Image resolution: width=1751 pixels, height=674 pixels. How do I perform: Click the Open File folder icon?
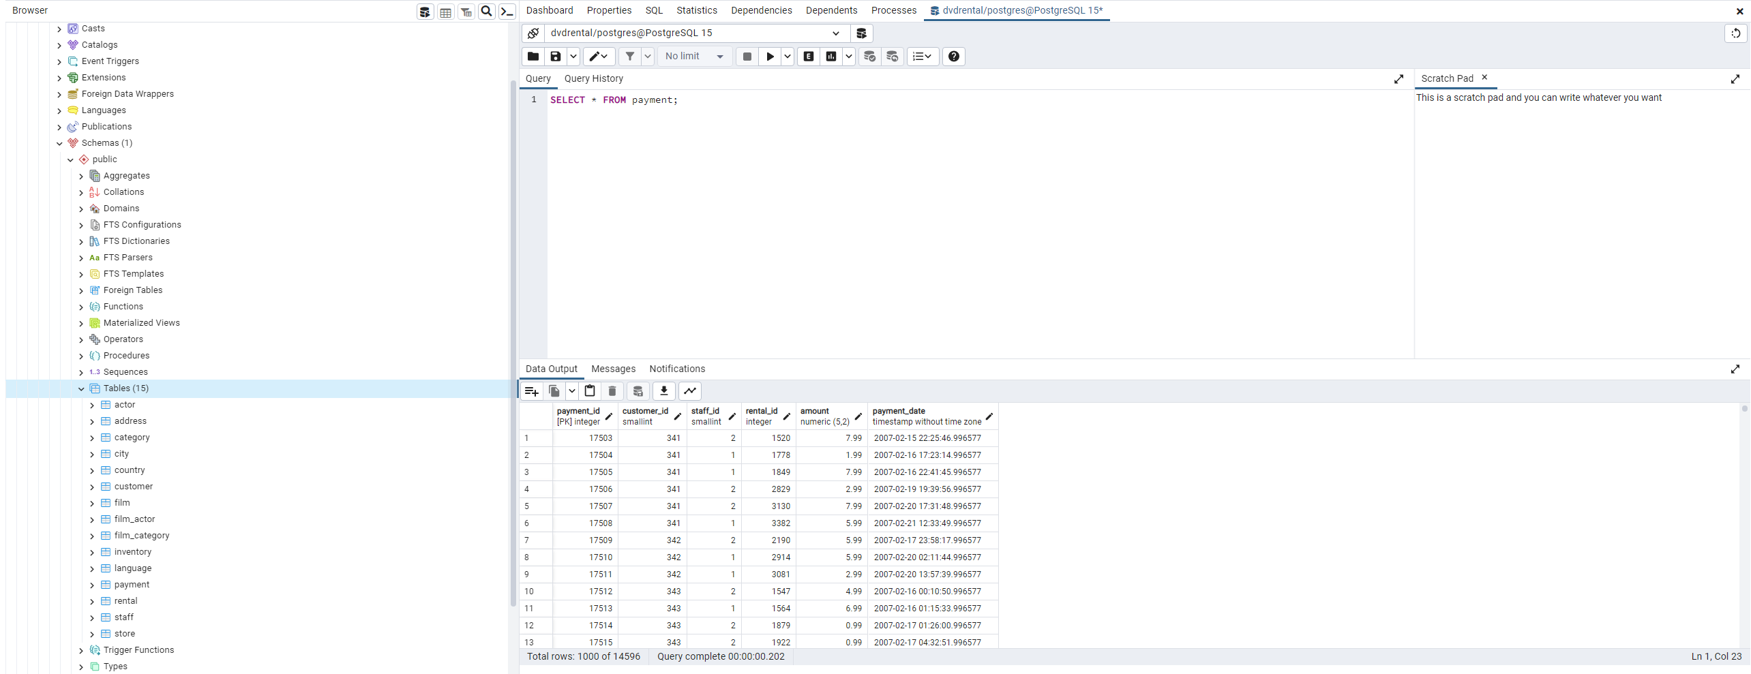coord(533,57)
